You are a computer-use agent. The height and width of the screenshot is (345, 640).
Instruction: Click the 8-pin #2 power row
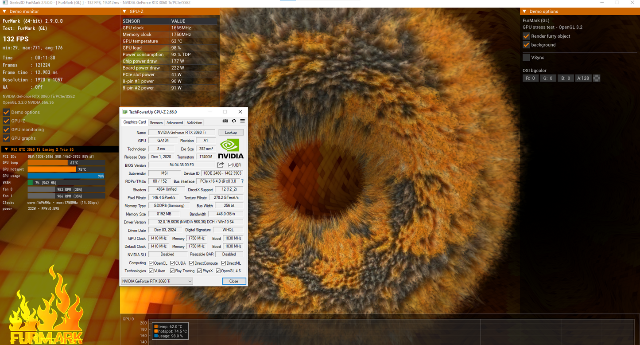coord(170,88)
